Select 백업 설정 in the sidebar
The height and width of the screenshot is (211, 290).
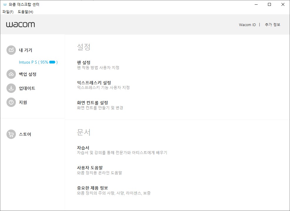(x=28, y=74)
